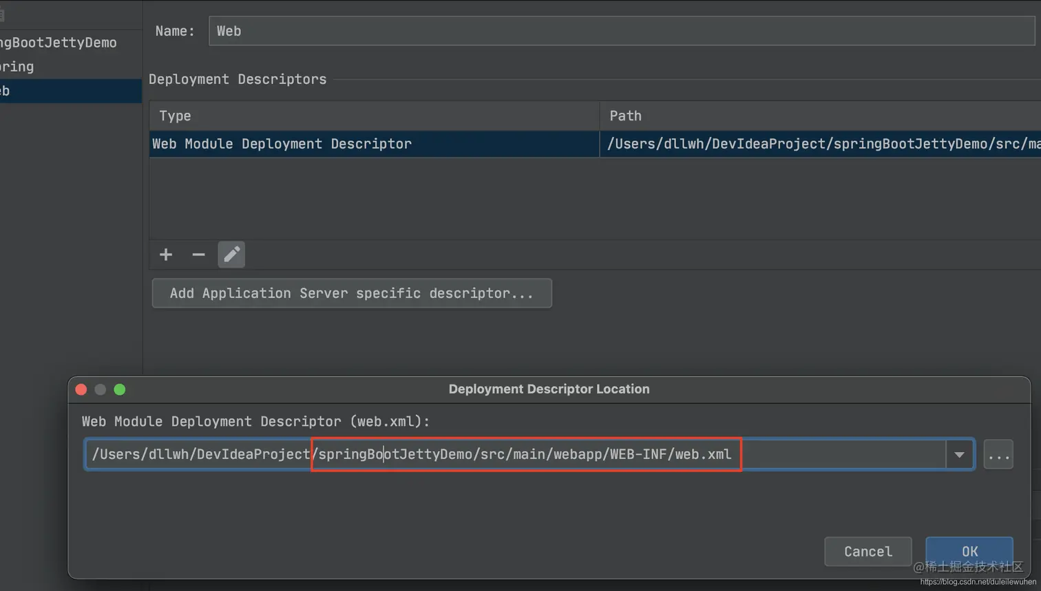Click the Deployment Descriptor Location title bar

(x=549, y=389)
